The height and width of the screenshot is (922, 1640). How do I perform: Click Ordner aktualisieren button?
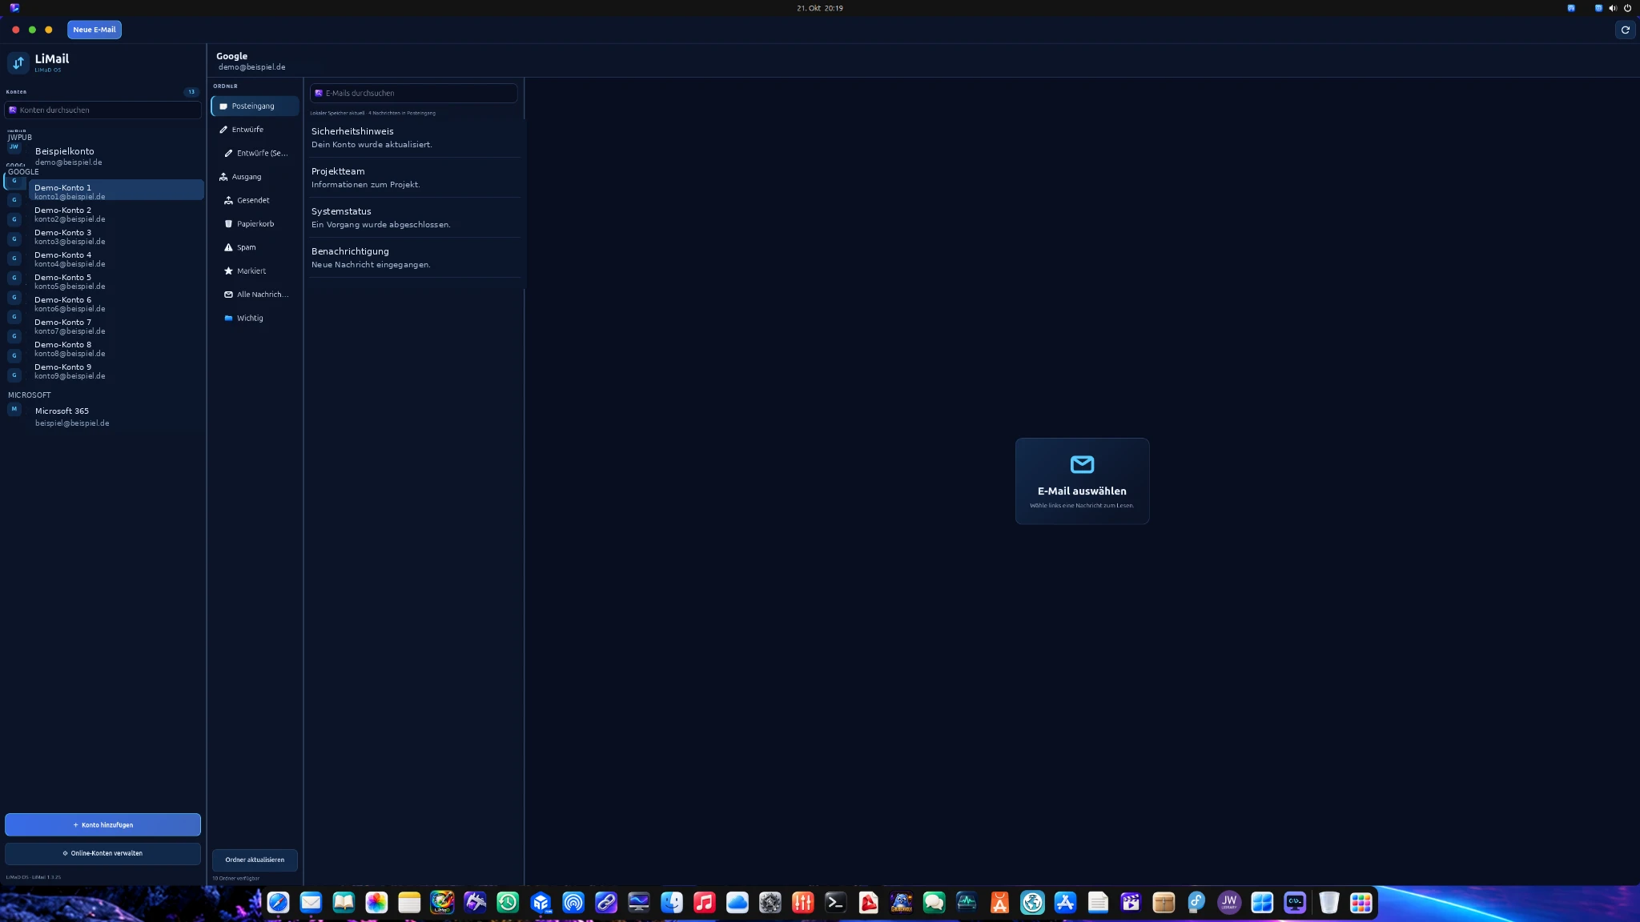(x=255, y=860)
